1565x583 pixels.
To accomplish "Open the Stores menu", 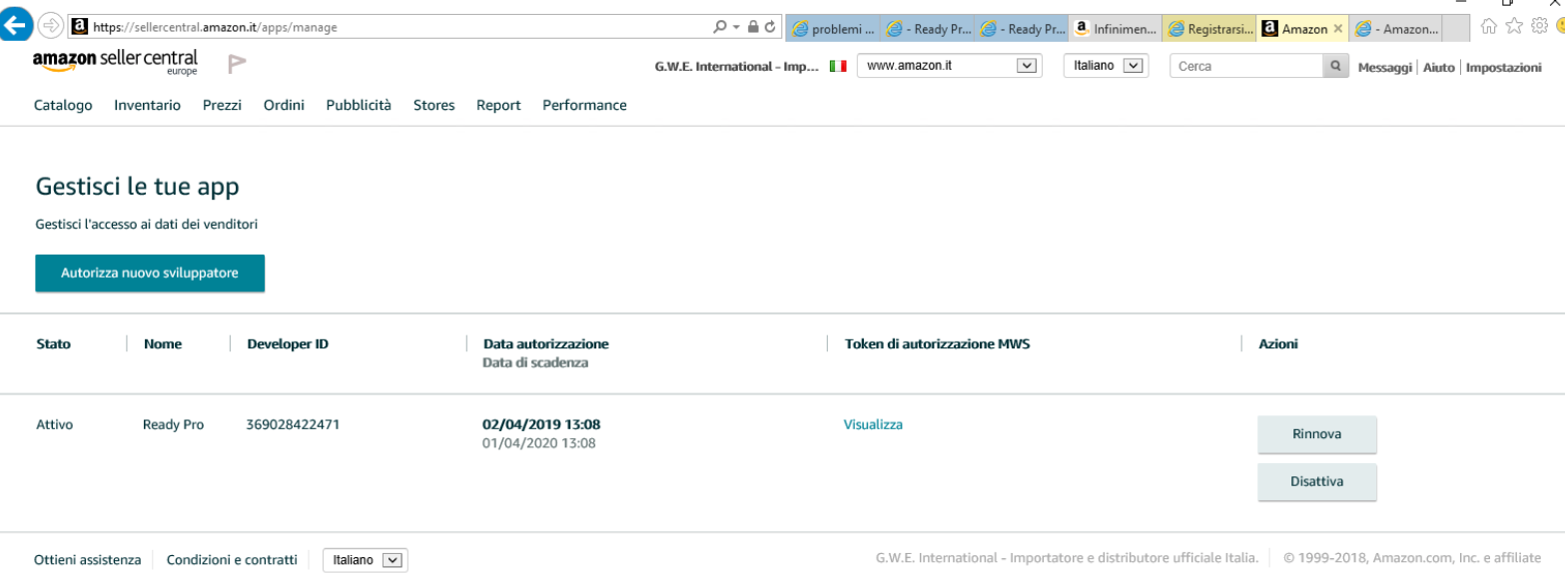I will coord(433,105).
